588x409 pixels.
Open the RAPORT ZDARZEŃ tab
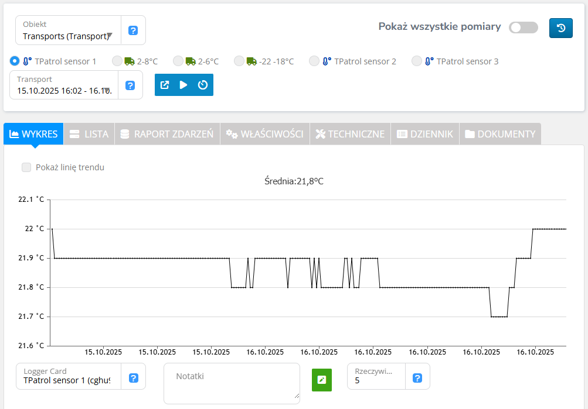coord(167,134)
